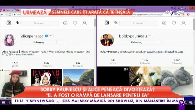Open bobbypaunescu profile picture

107,40
